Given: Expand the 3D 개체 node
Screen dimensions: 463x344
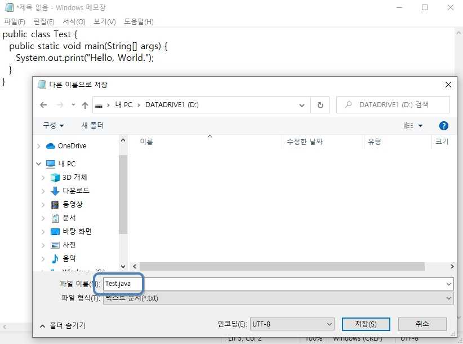Looking at the screenshot, I should click(43, 178).
